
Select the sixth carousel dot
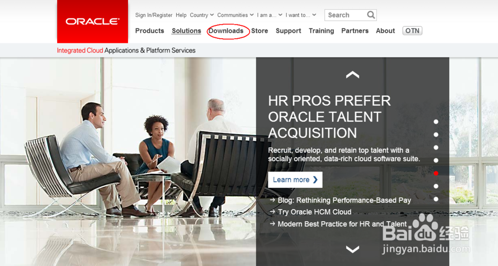coord(436,186)
